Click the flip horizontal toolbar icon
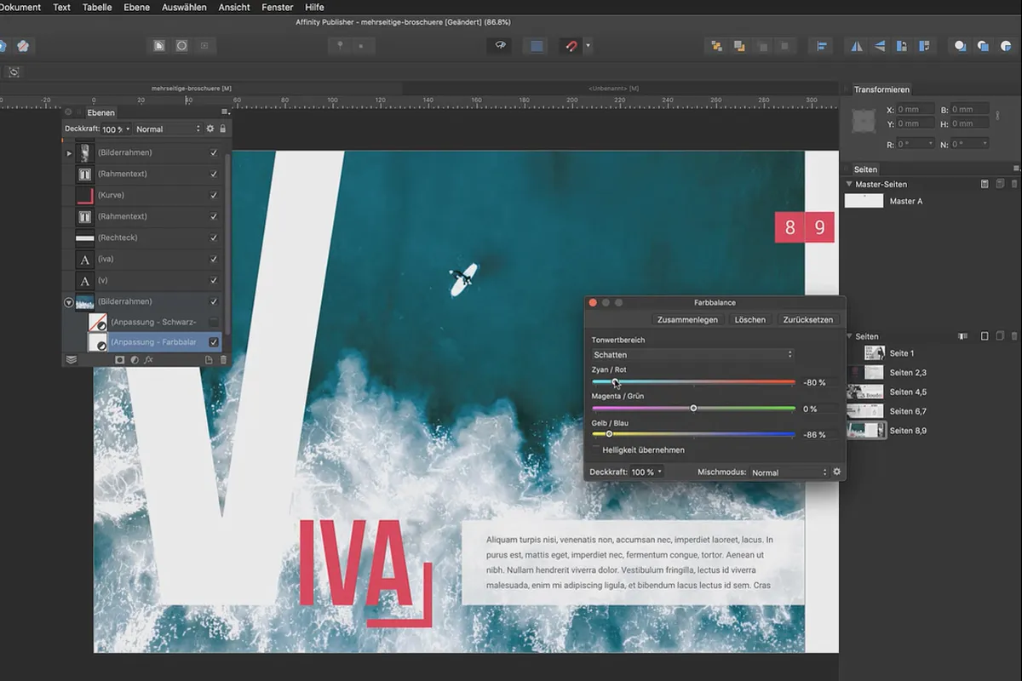1022x681 pixels. click(857, 46)
